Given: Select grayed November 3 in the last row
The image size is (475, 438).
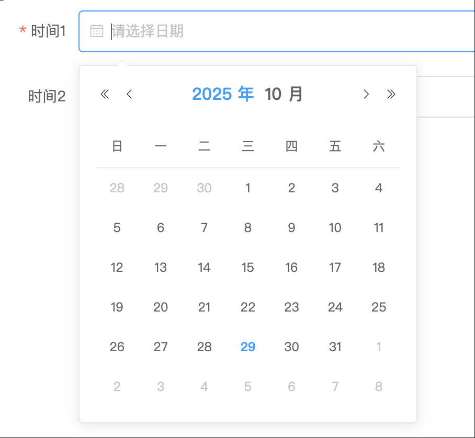Looking at the screenshot, I should click(x=161, y=387).
